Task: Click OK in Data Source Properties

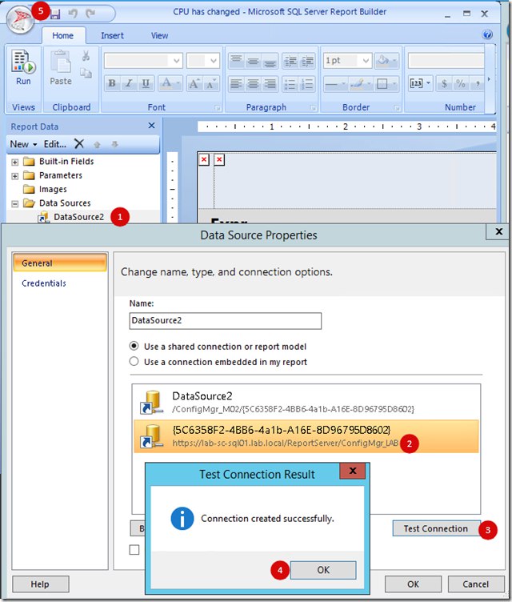Action: point(413,584)
